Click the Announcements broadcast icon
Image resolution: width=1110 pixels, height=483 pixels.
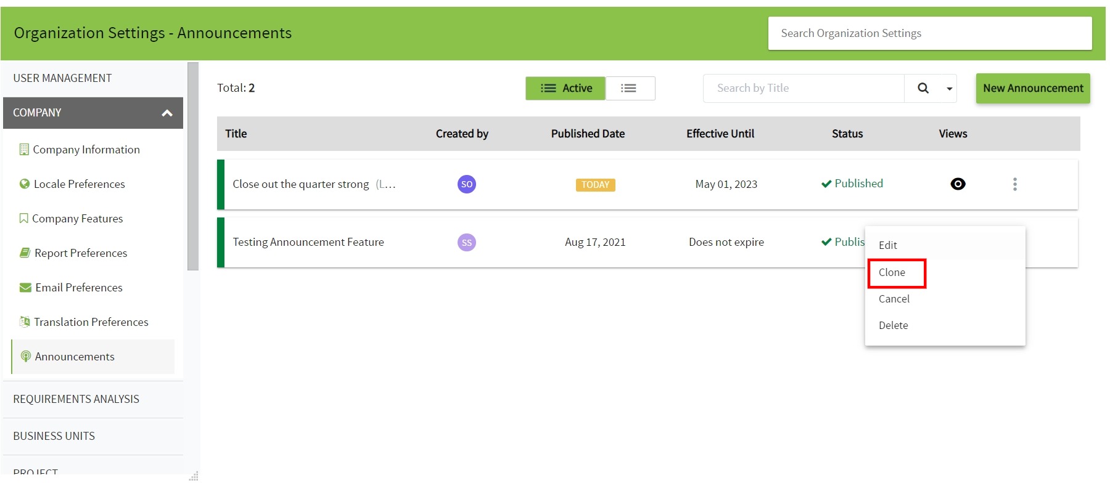[x=26, y=356]
